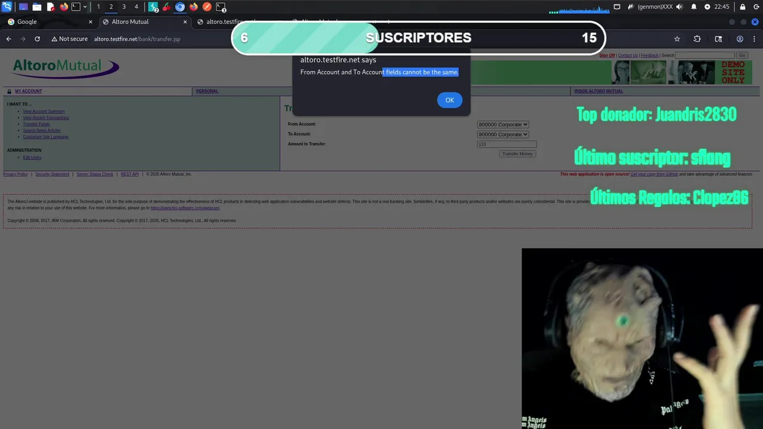Open the To Account dropdown

(503, 135)
